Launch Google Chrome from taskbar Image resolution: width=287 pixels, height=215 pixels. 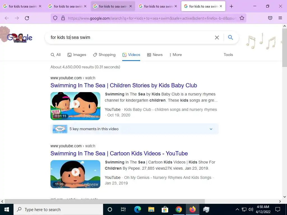179,209
